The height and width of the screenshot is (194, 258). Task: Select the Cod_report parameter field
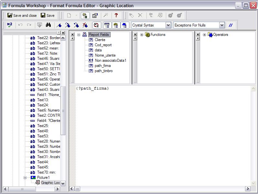tap(103, 45)
